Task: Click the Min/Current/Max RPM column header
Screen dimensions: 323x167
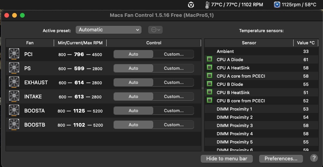Action: point(80,43)
